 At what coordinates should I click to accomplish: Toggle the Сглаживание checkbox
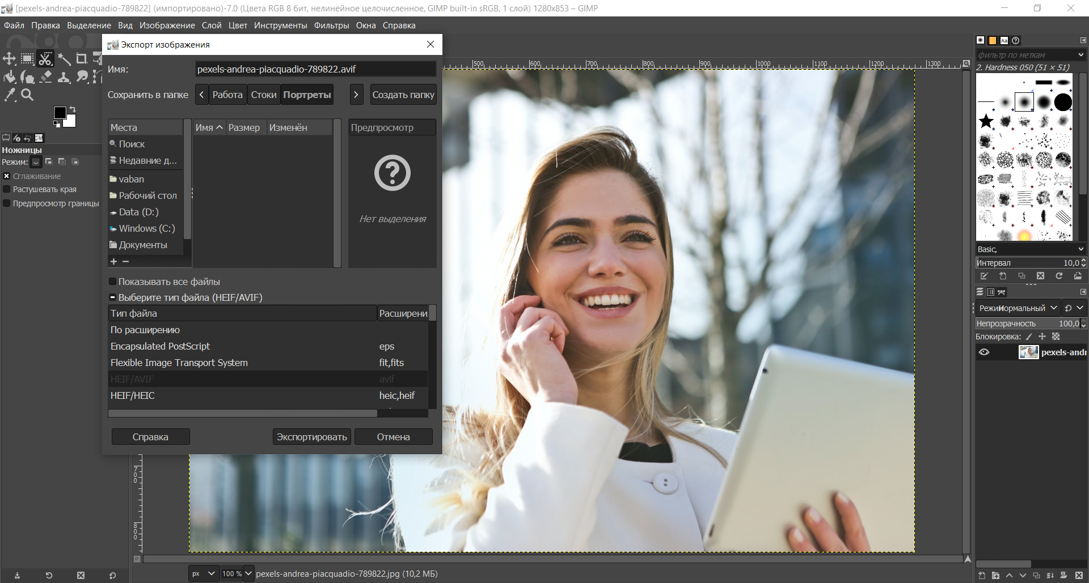point(7,176)
